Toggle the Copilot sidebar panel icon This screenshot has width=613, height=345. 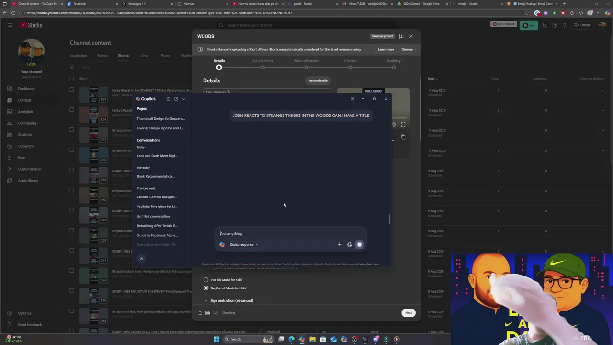(x=168, y=99)
